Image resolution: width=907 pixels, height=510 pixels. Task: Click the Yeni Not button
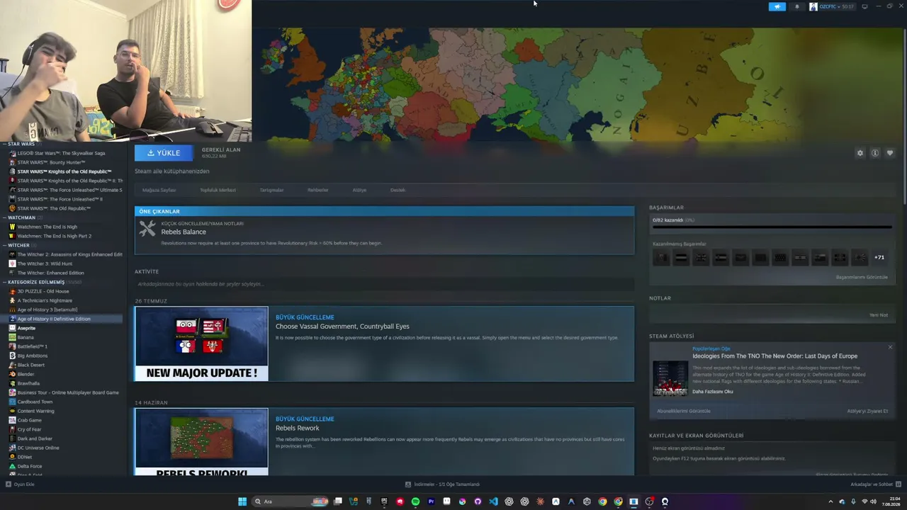879,315
